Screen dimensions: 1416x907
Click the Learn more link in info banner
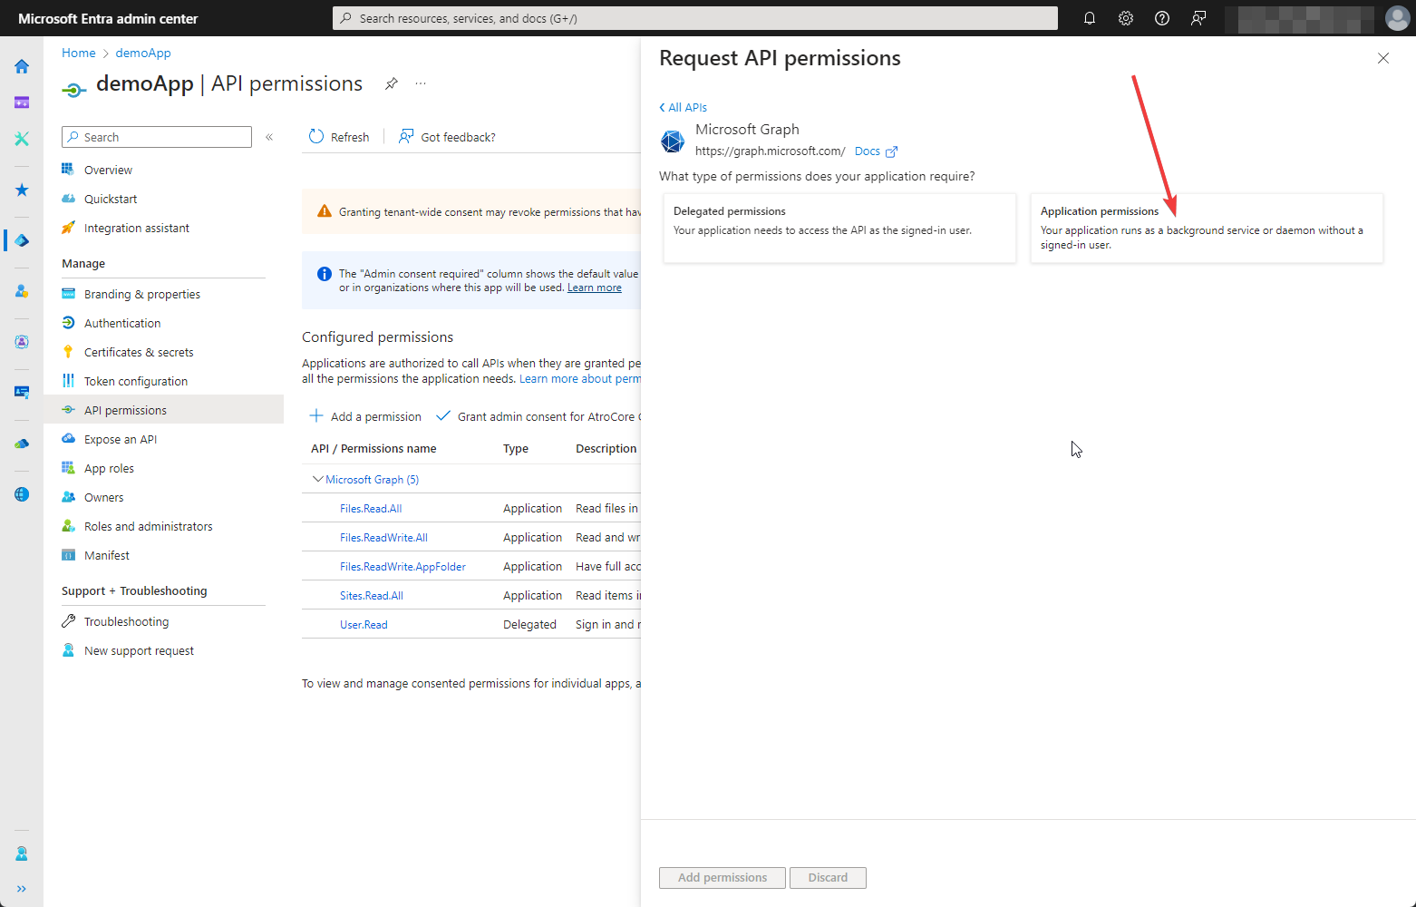595,288
